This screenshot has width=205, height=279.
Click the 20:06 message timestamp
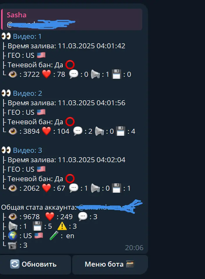coord(134,247)
